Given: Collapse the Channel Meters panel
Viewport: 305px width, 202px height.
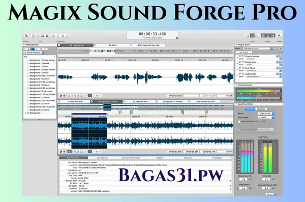Looking at the screenshot, I should coord(236,85).
